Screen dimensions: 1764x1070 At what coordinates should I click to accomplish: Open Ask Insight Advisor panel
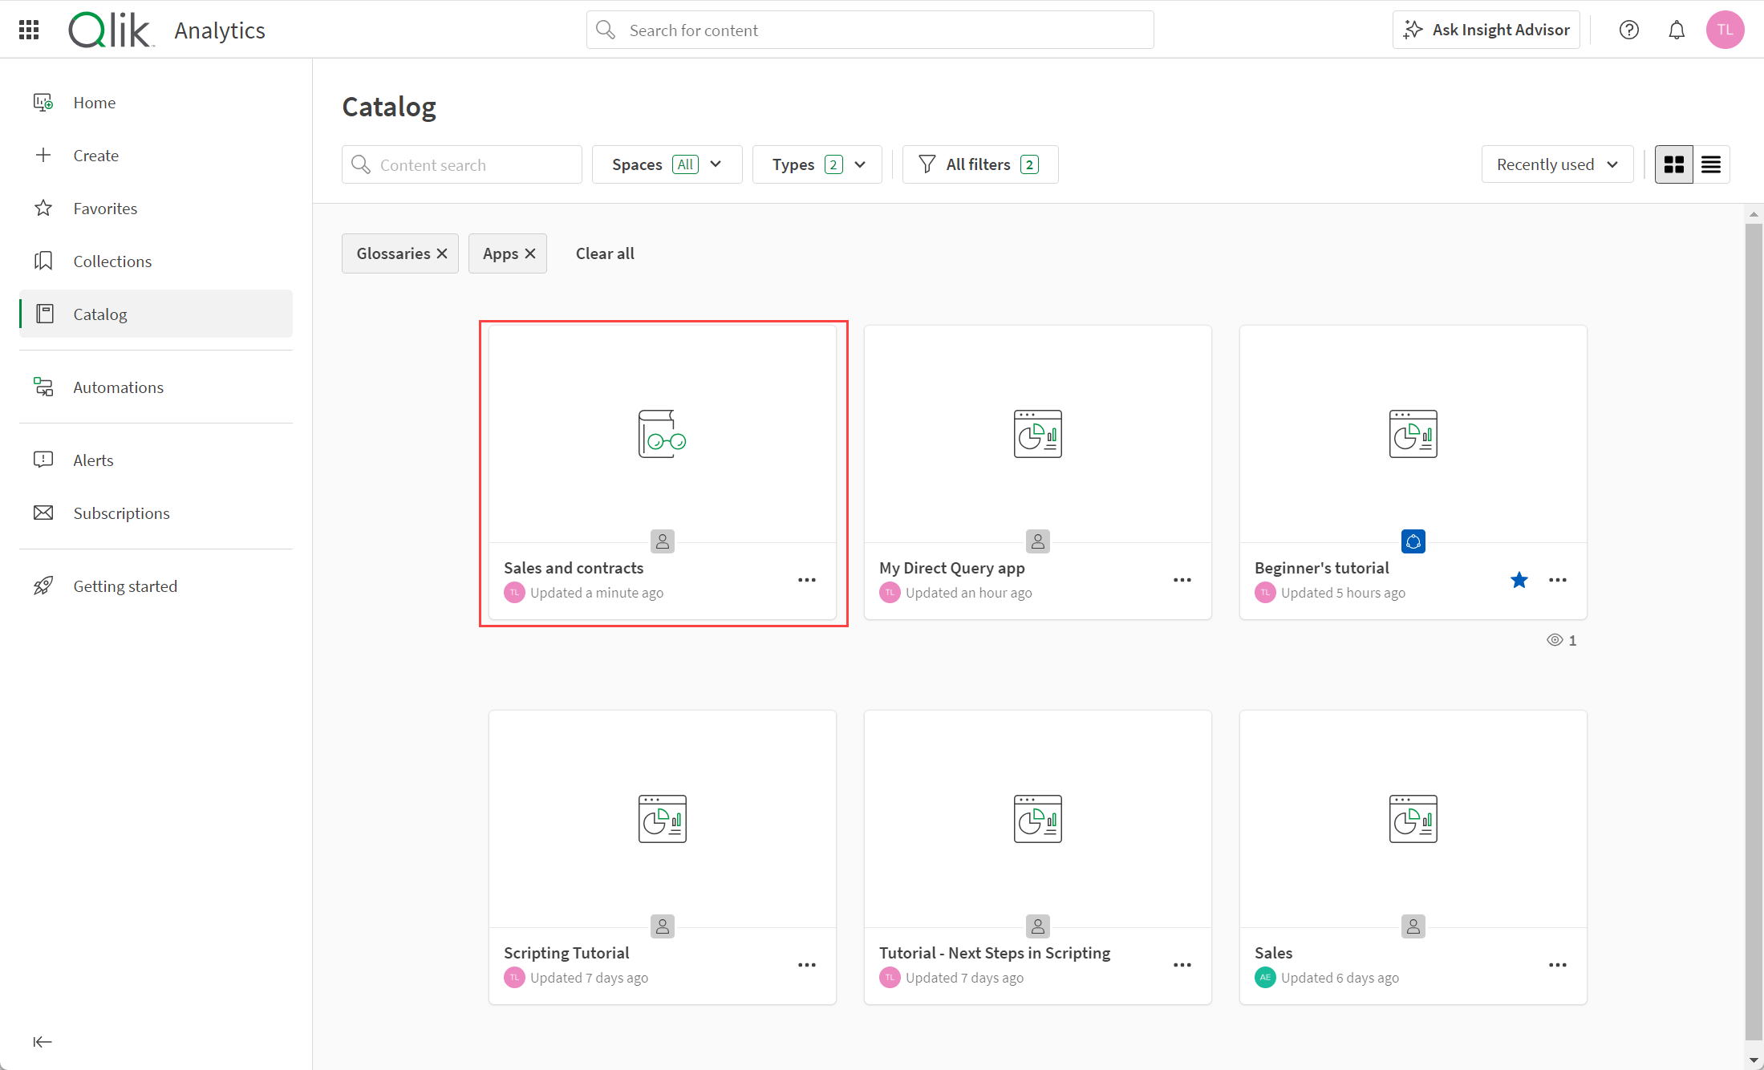click(1486, 29)
